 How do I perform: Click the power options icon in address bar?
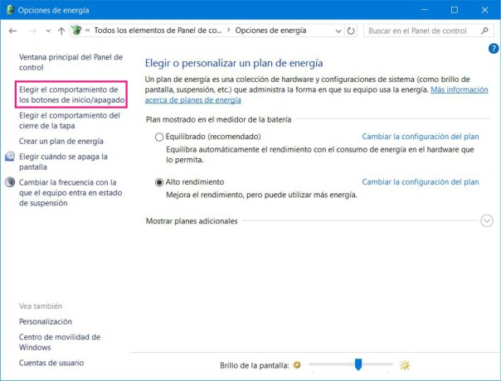[76, 31]
